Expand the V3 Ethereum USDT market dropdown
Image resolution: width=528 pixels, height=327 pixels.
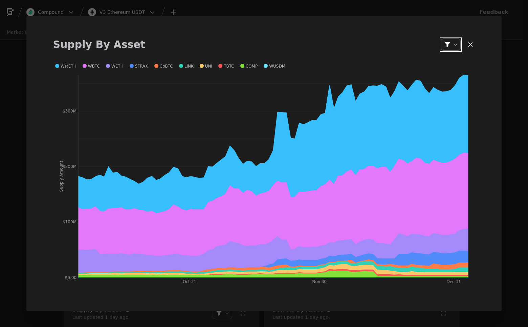152,12
